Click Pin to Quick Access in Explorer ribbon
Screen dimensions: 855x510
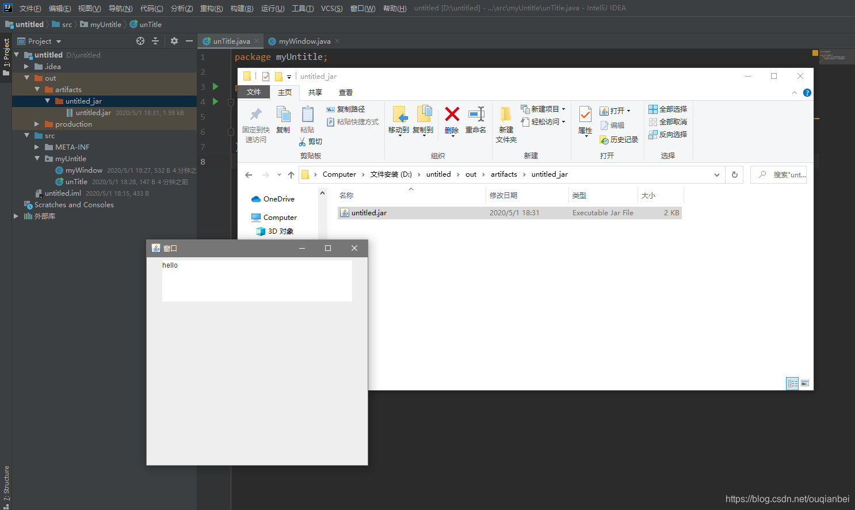pos(256,124)
